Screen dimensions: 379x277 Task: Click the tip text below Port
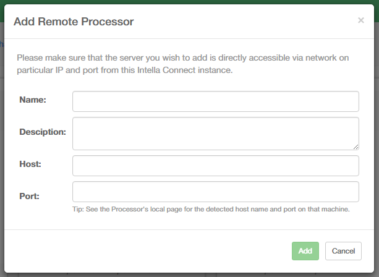tap(211, 209)
